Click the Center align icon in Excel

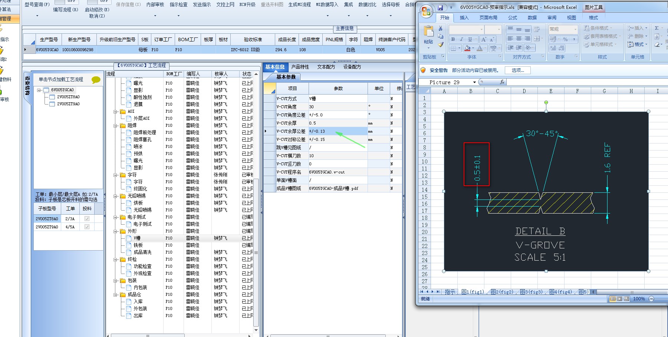tap(519, 39)
